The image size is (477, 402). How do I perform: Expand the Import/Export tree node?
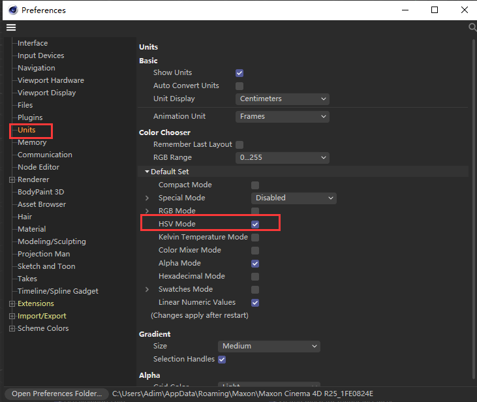[12, 316]
